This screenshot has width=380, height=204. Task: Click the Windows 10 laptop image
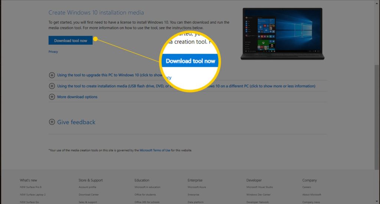tap(282, 34)
